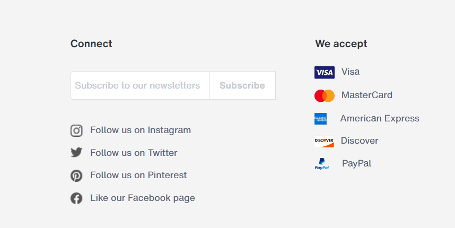Click the Visa card logo
This screenshot has height=228, width=455.
click(324, 73)
